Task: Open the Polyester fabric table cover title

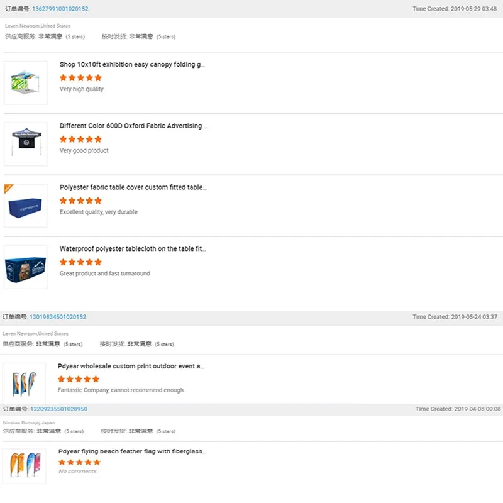Action: point(133,187)
